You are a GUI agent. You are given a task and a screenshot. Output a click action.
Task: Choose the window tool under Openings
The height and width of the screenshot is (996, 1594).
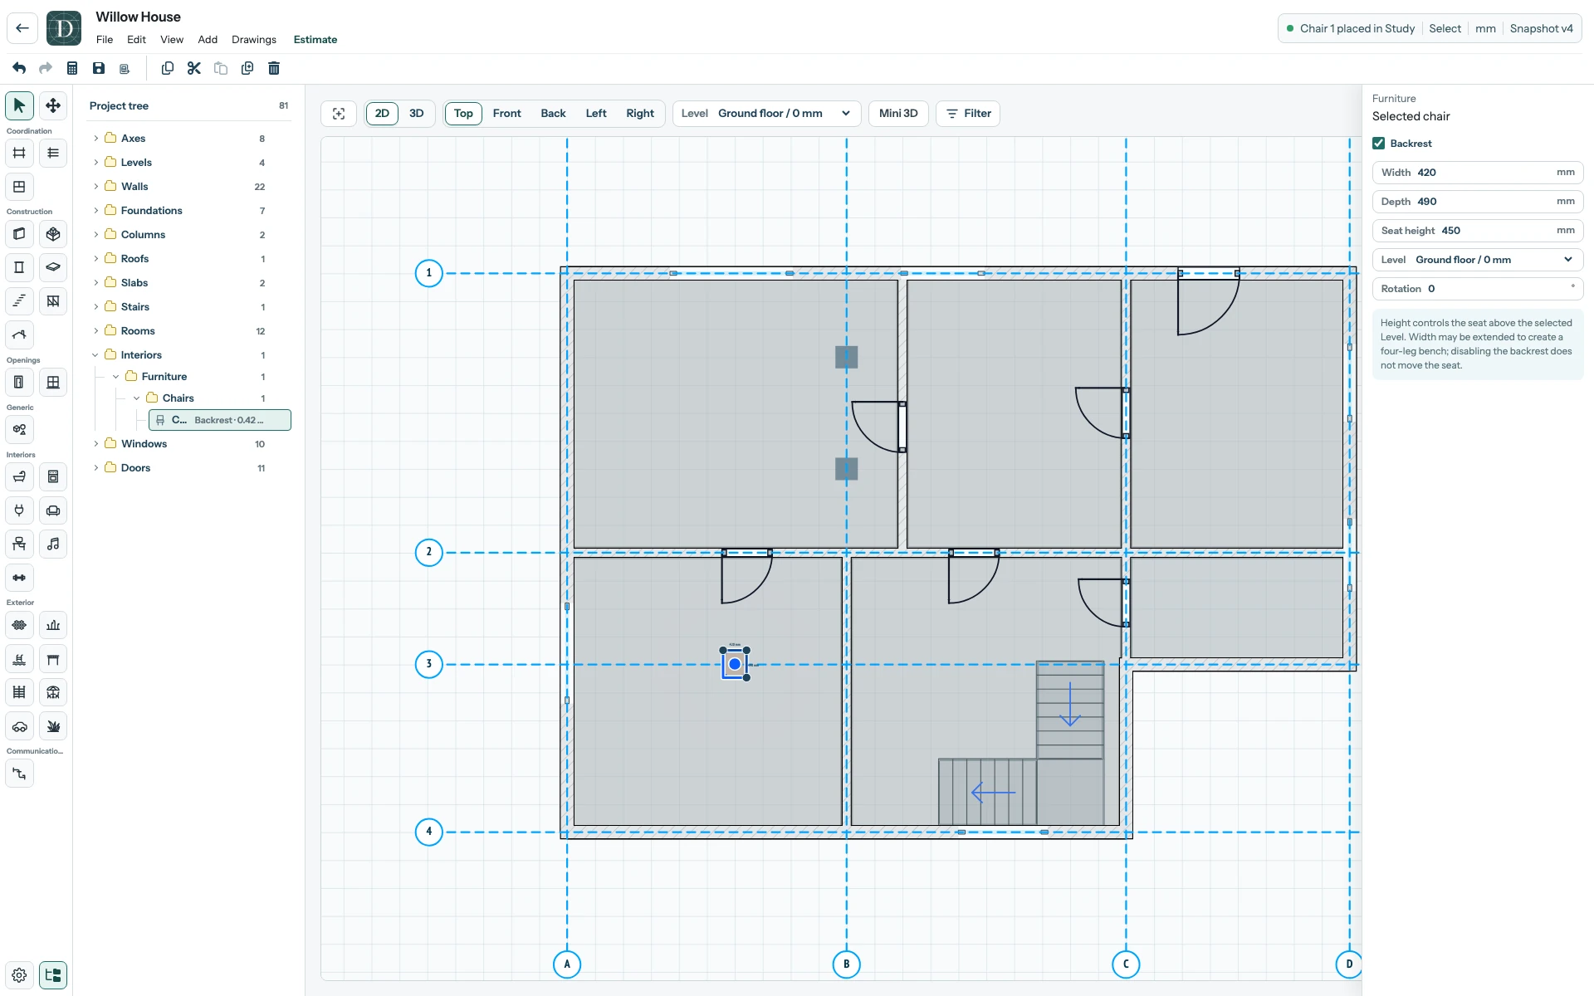(x=53, y=383)
